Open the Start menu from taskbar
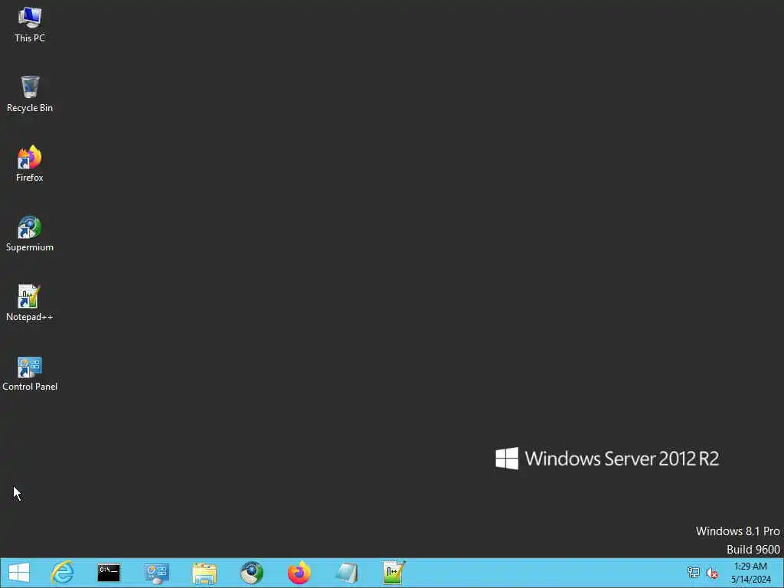Viewport: 784px width, 588px height. [19, 573]
